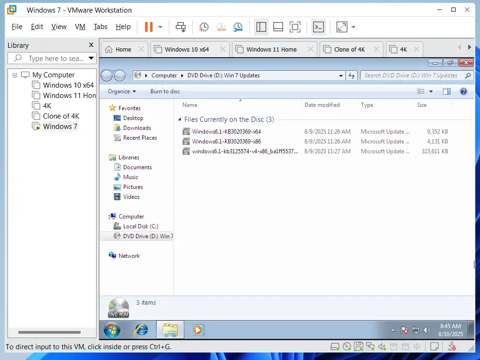This screenshot has height=360, width=480.
Task: Take a snapshot of this virtual machine
Action: 204,27
